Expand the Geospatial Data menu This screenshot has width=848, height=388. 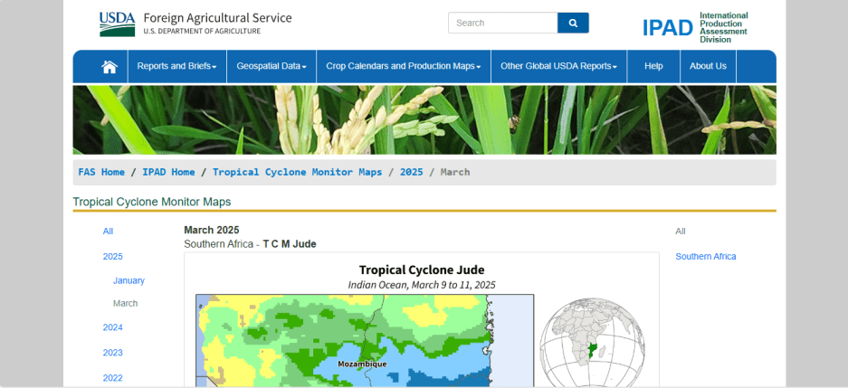(272, 66)
